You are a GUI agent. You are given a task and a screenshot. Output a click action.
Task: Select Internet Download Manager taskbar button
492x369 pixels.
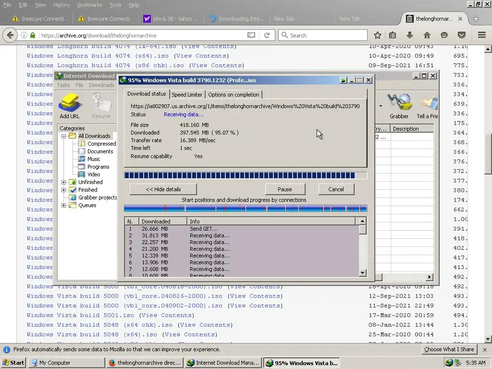pyautogui.click(x=223, y=363)
